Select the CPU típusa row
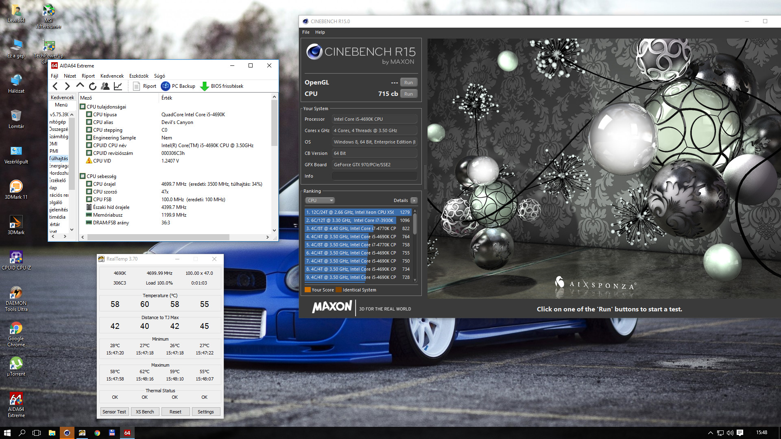781x439 pixels. pos(175,115)
